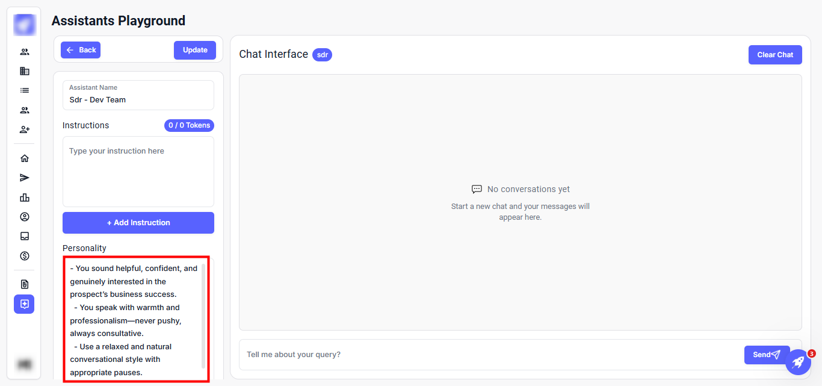Open the document file icon in sidebar
Screen dimensions: 822x386
pyautogui.click(x=25, y=284)
